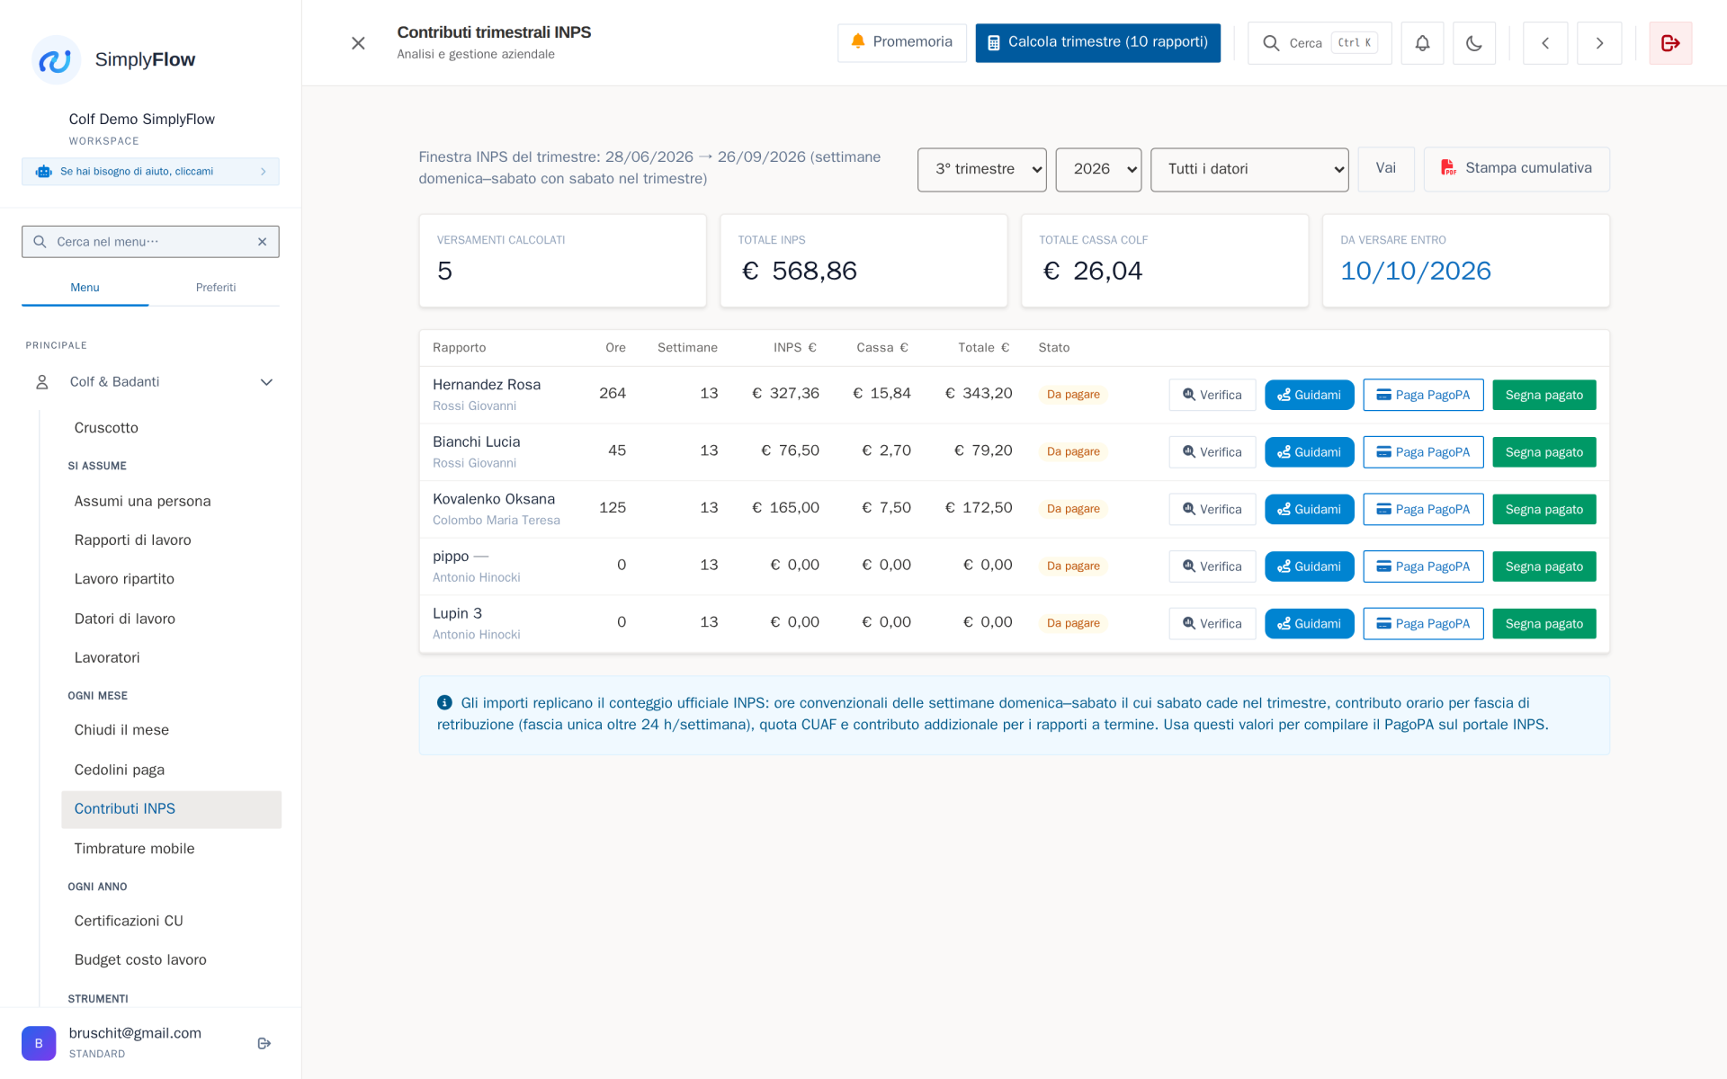Screen dimensions: 1727x1079
Task: Click the Totale € column header
Action: [984, 348]
